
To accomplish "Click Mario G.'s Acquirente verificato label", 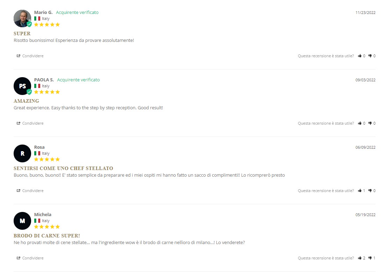I will click(77, 12).
